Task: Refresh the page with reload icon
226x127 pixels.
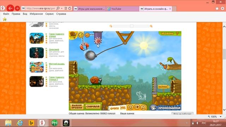Action: coord(70,8)
